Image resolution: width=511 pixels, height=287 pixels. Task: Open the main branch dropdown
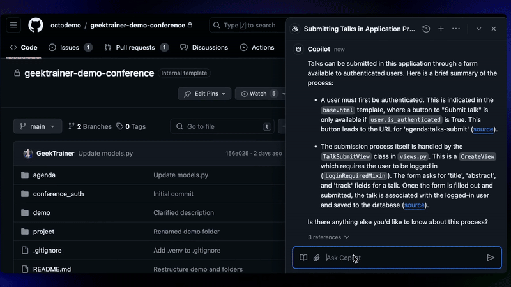click(x=38, y=126)
